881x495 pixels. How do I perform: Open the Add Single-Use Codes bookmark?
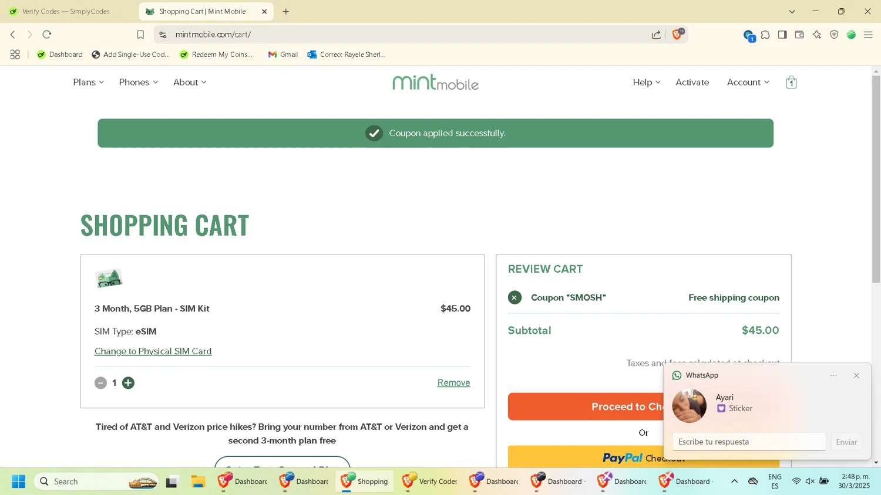pos(131,55)
